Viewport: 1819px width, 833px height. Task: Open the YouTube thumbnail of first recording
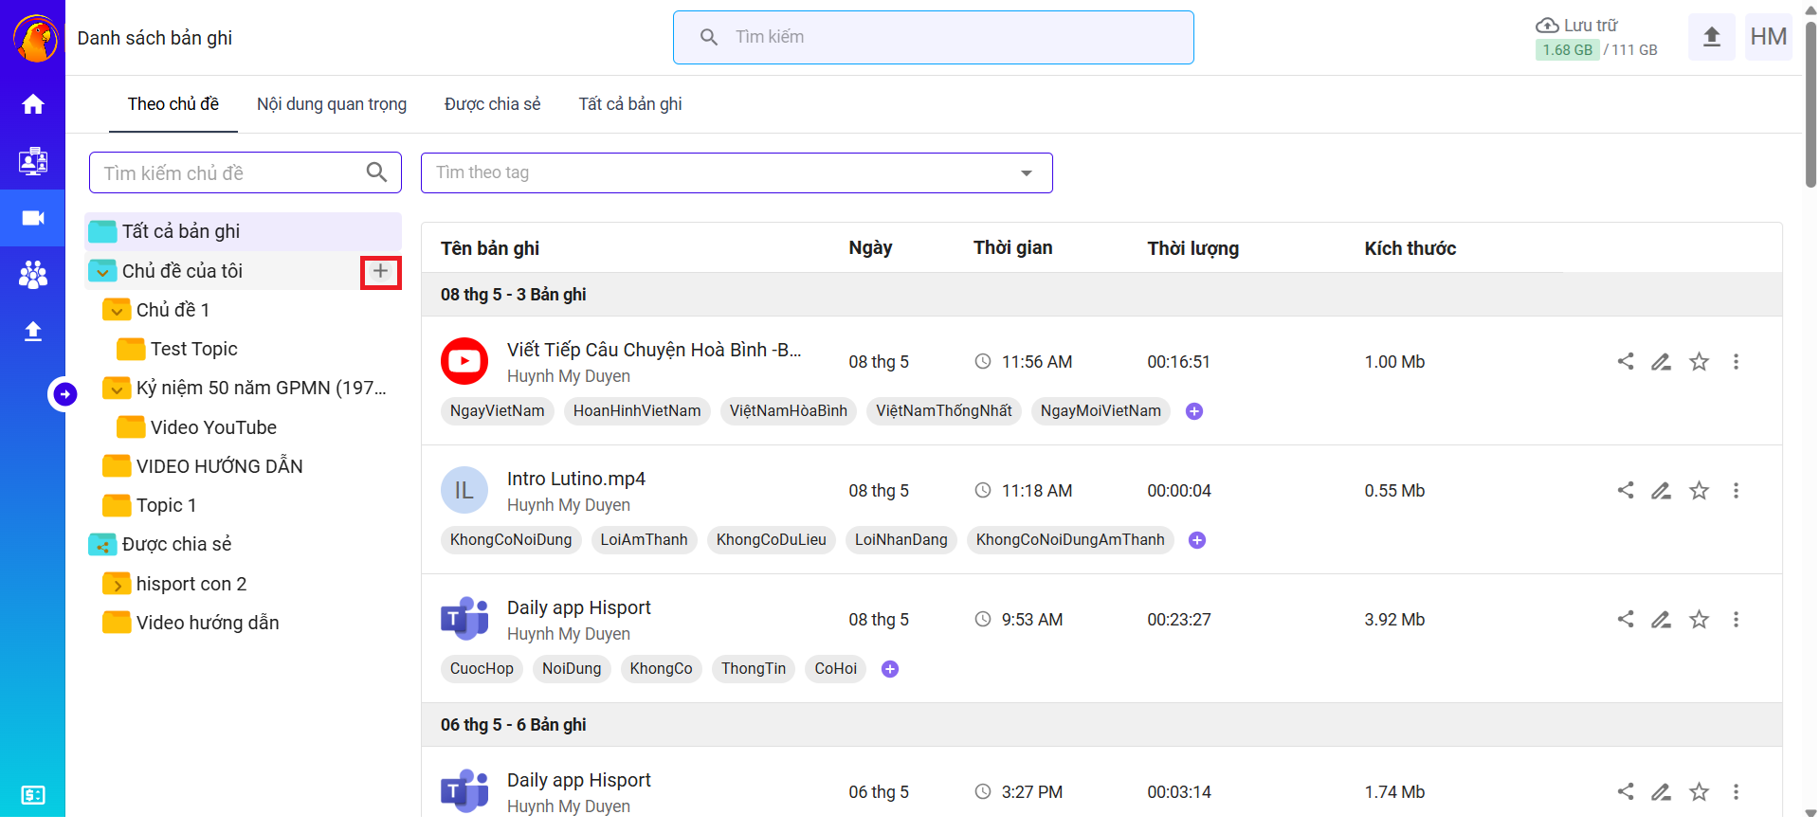point(464,361)
